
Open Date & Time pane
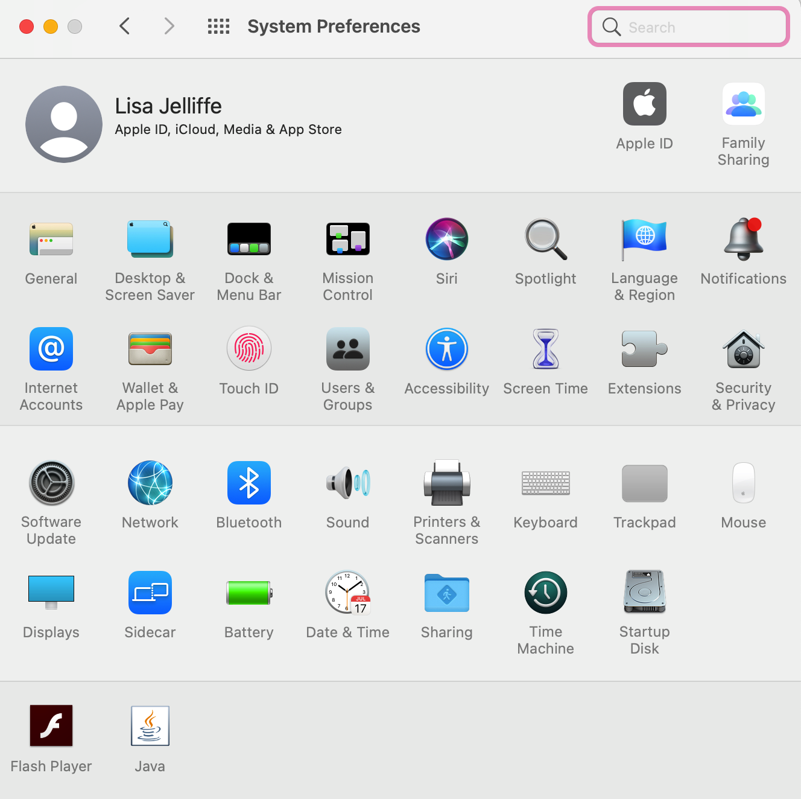tap(348, 593)
